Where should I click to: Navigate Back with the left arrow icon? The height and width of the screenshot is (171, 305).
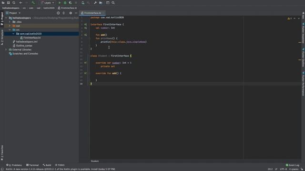click(x=20, y=3)
